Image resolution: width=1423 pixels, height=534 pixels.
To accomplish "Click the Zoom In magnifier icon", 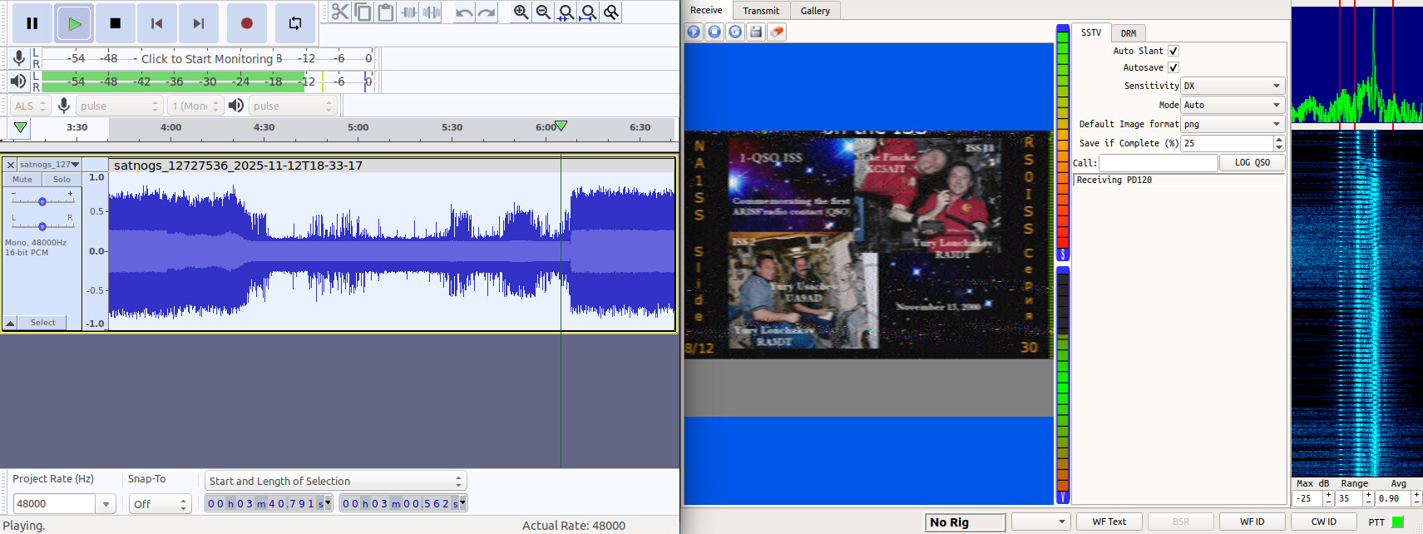I will point(521,12).
